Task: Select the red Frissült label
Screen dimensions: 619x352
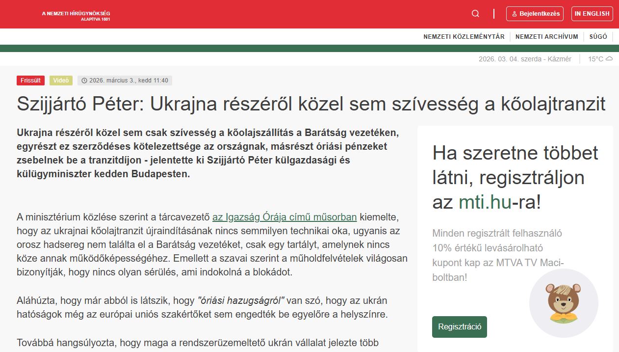Action: click(x=30, y=80)
